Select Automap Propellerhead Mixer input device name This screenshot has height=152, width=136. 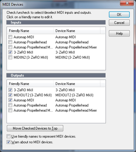(76, 47)
